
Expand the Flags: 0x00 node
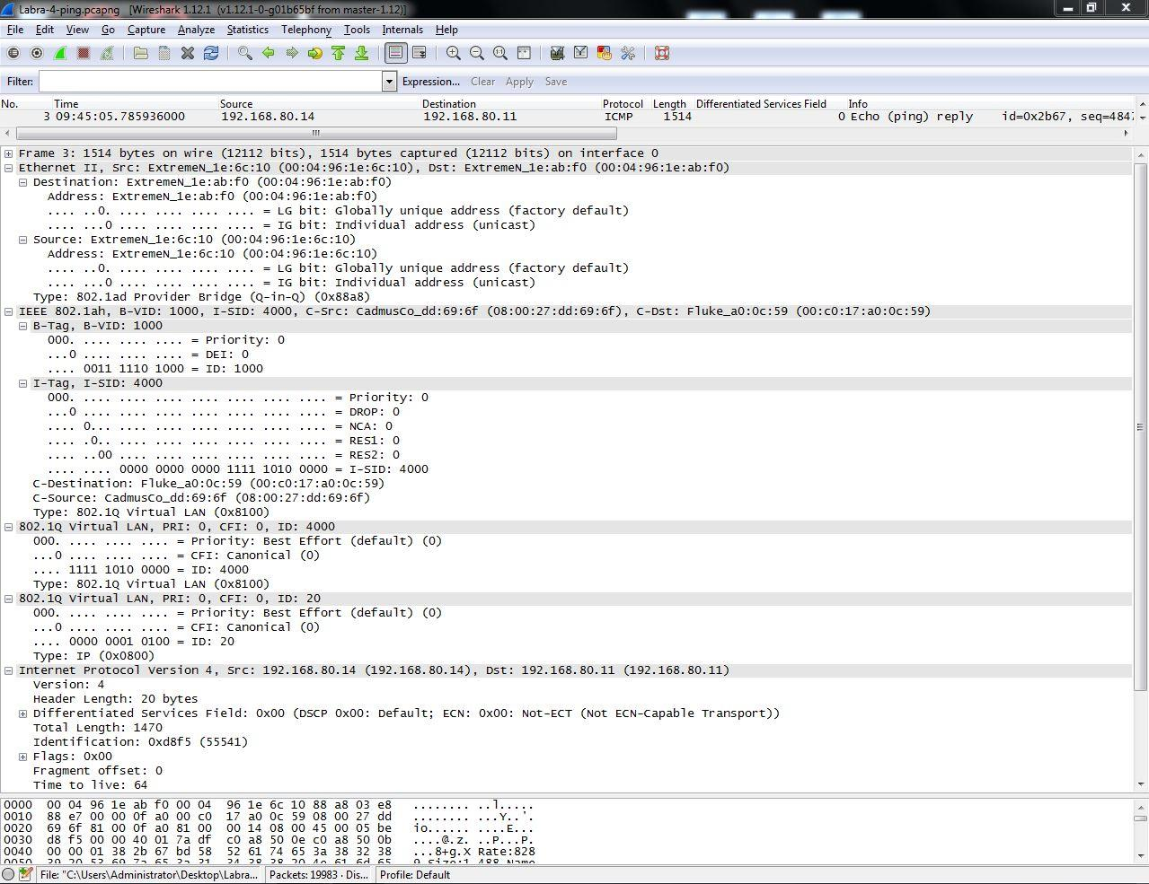coord(23,757)
